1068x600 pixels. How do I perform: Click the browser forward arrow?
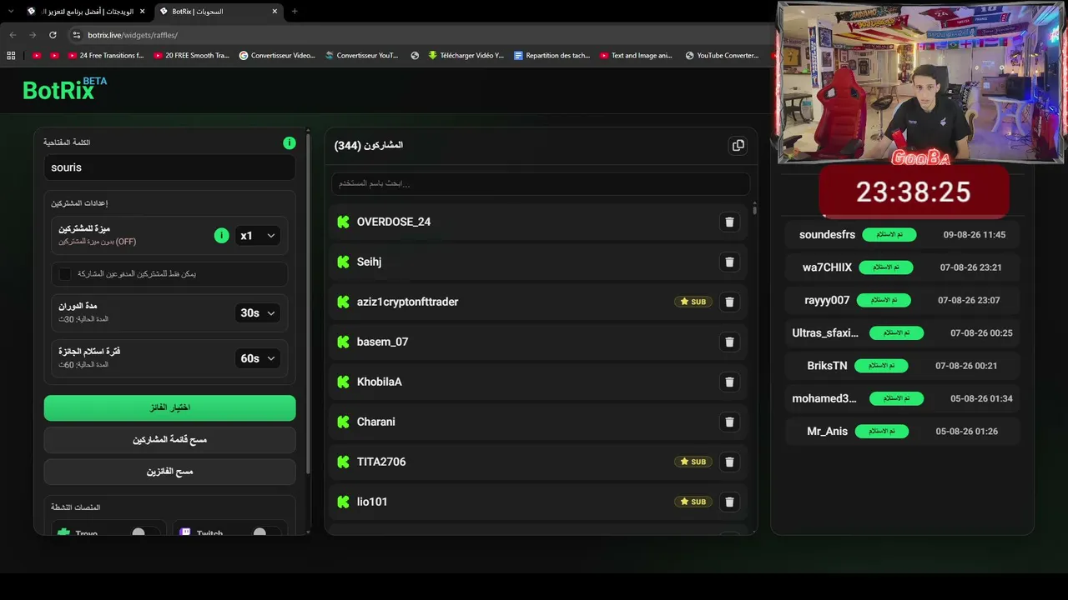(33, 35)
